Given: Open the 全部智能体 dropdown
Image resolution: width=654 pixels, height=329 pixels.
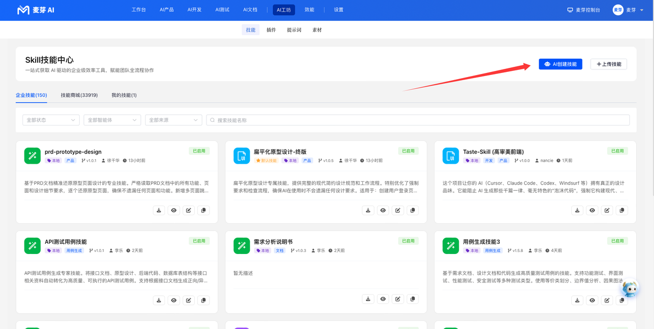Looking at the screenshot, I should pyautogui.click(x=112, y=120).
